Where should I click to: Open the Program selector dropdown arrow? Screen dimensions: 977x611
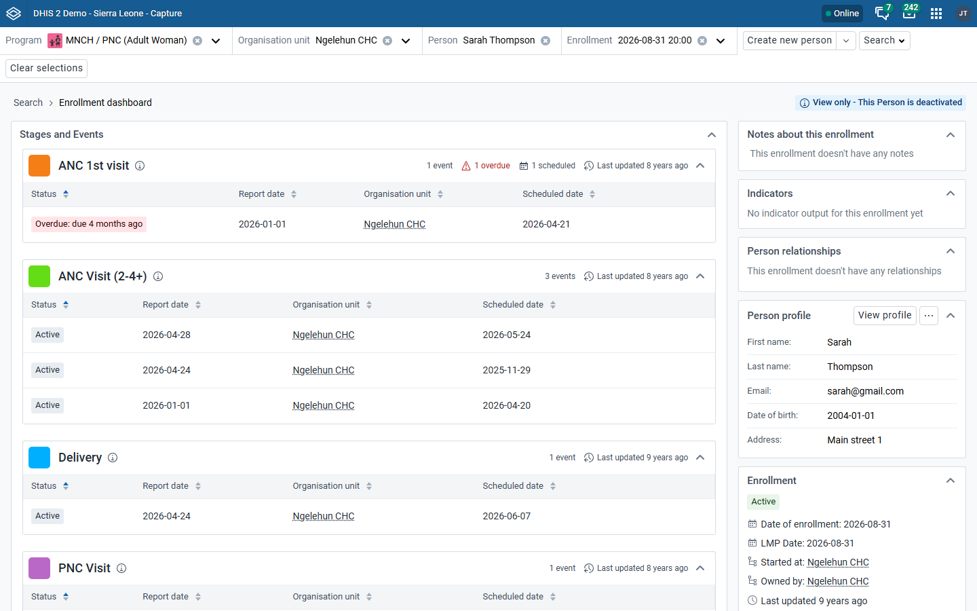pos(216,41)
